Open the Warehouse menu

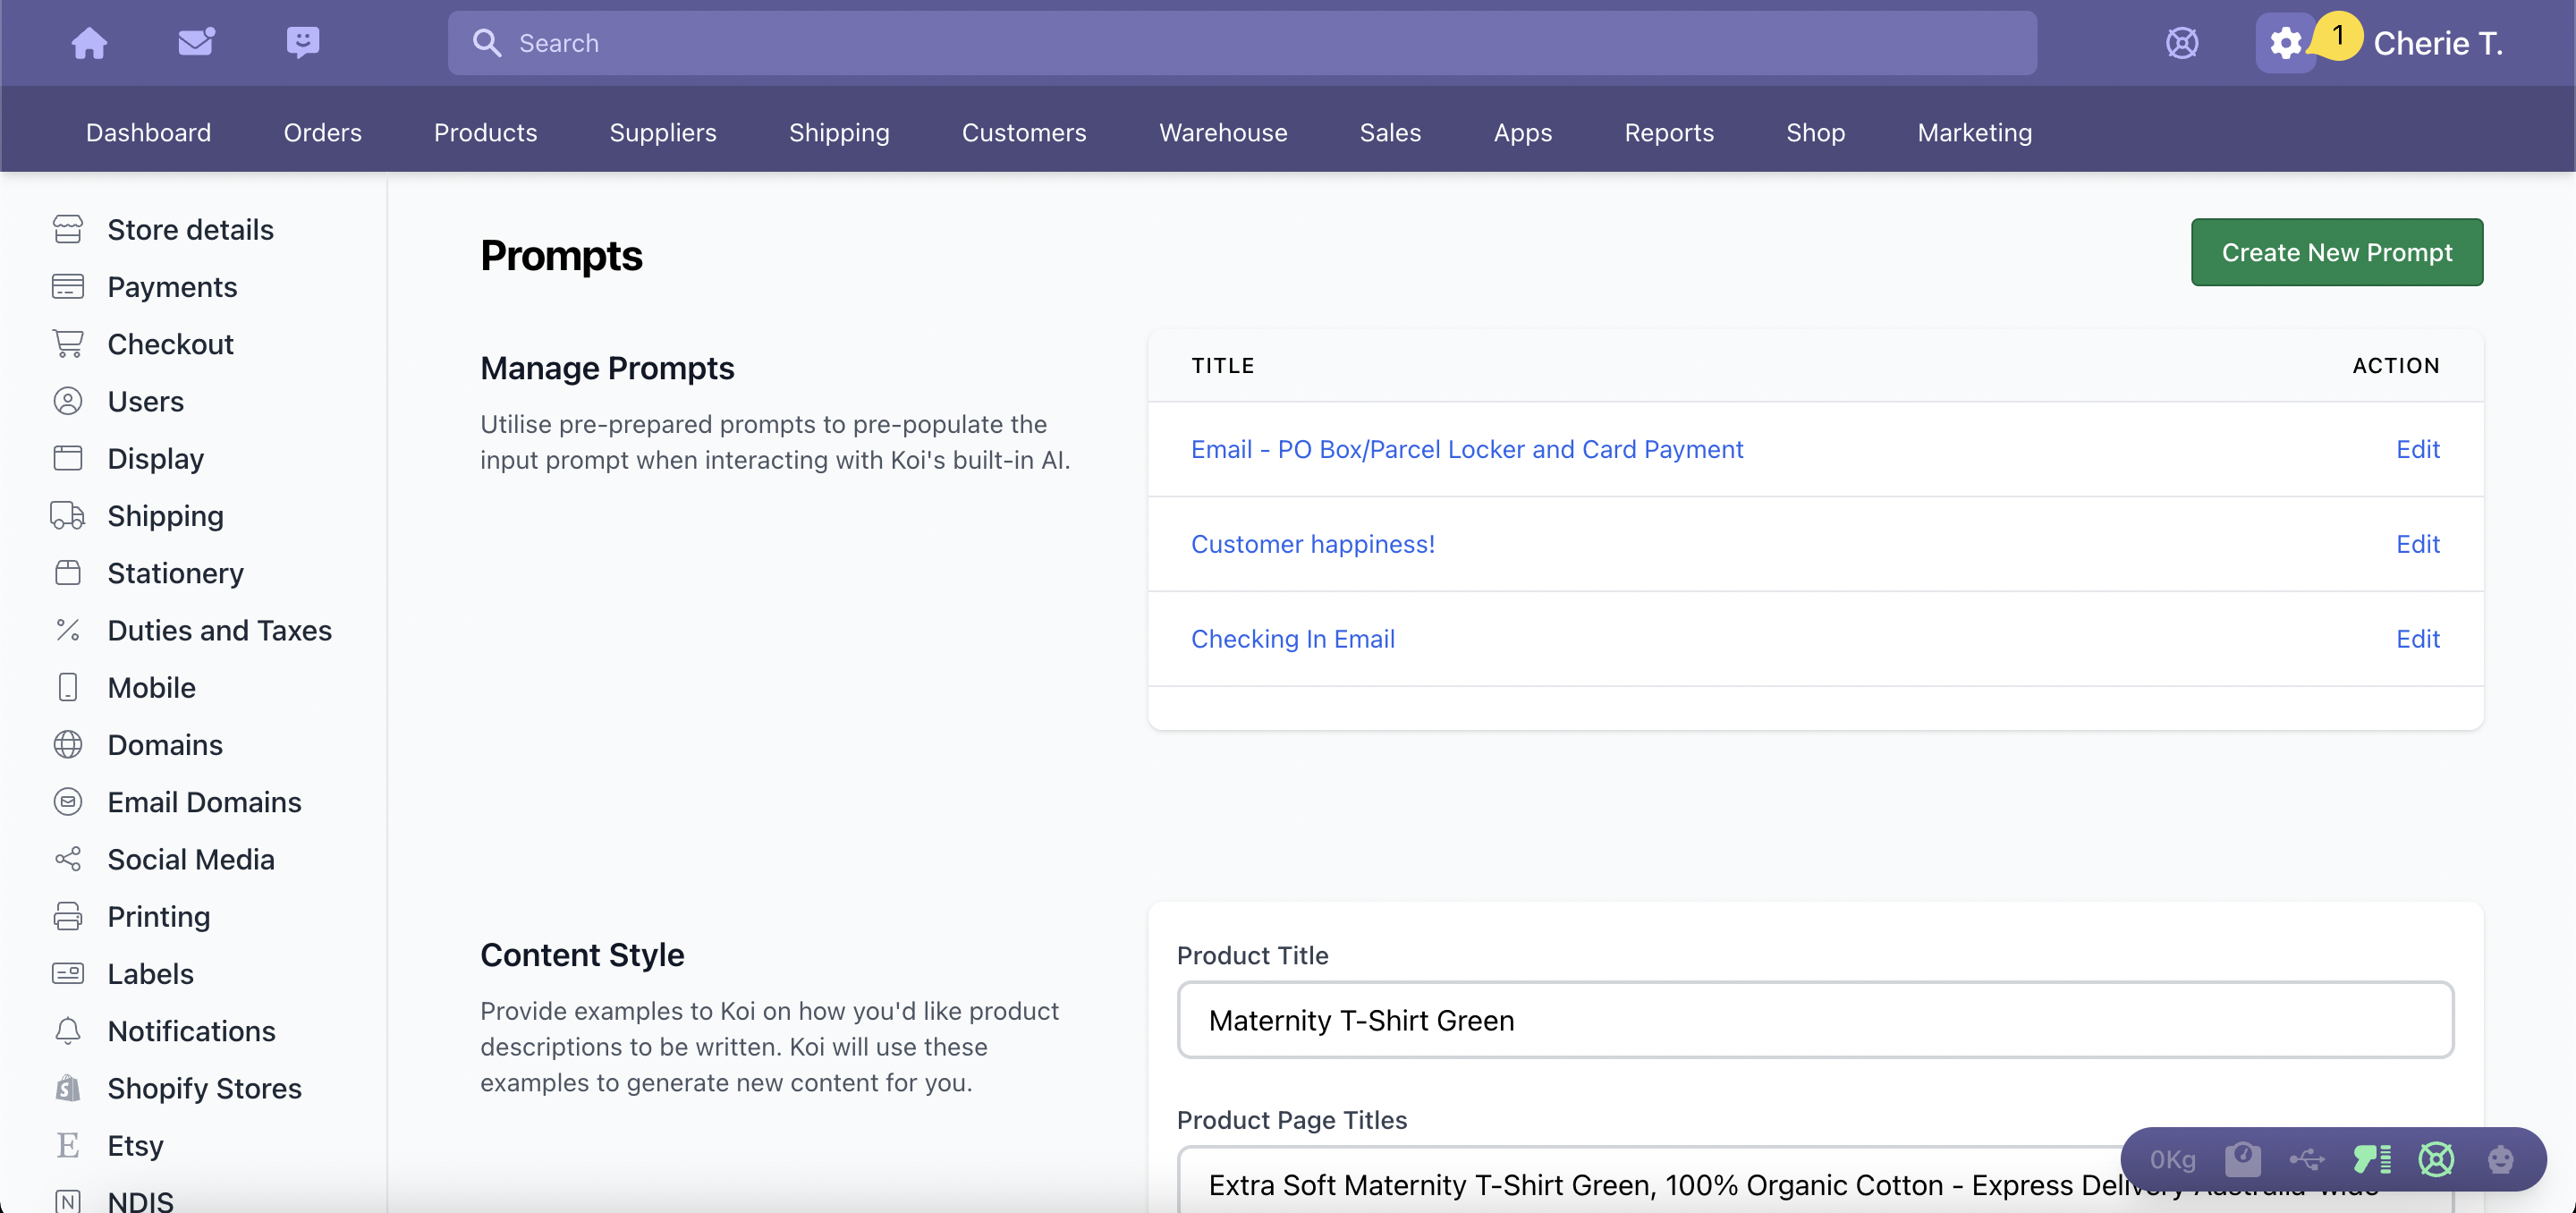1223,132
